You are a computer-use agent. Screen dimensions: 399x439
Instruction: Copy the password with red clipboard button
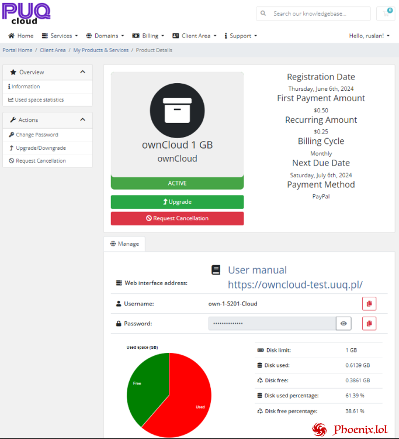point(369,323)
